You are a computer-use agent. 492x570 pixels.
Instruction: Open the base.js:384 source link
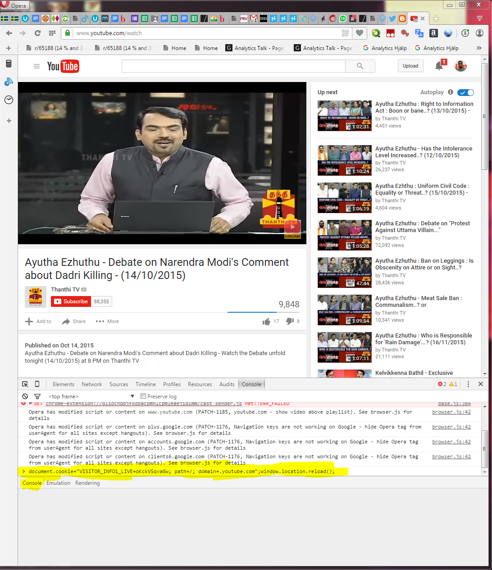pyautogui.click(x=454, y=403)
